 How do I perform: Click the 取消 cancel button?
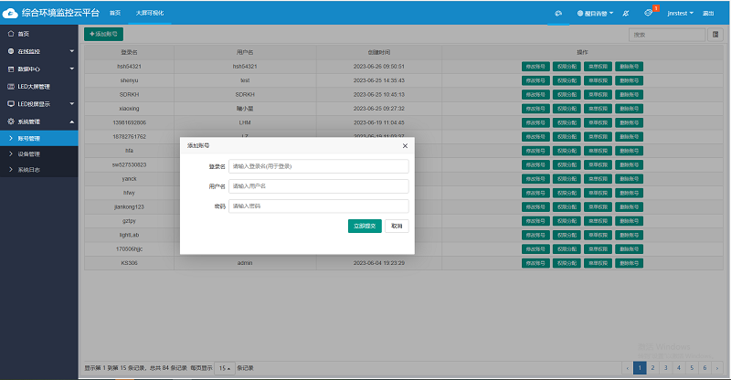click(x=397, y=226)
